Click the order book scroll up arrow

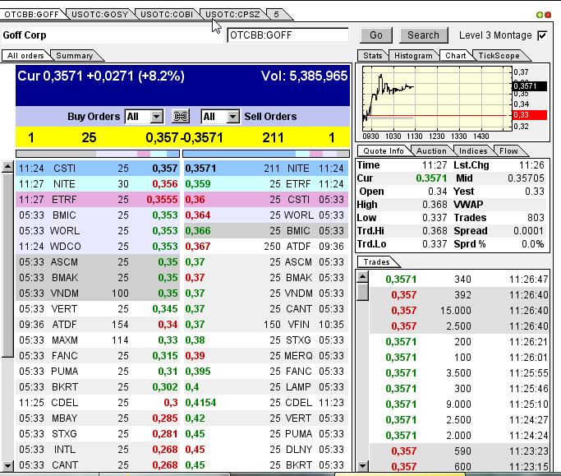pos(7,167)
